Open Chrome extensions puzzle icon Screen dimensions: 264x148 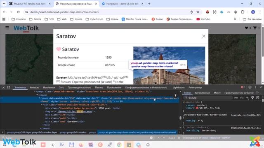click(x=243, y=12)
